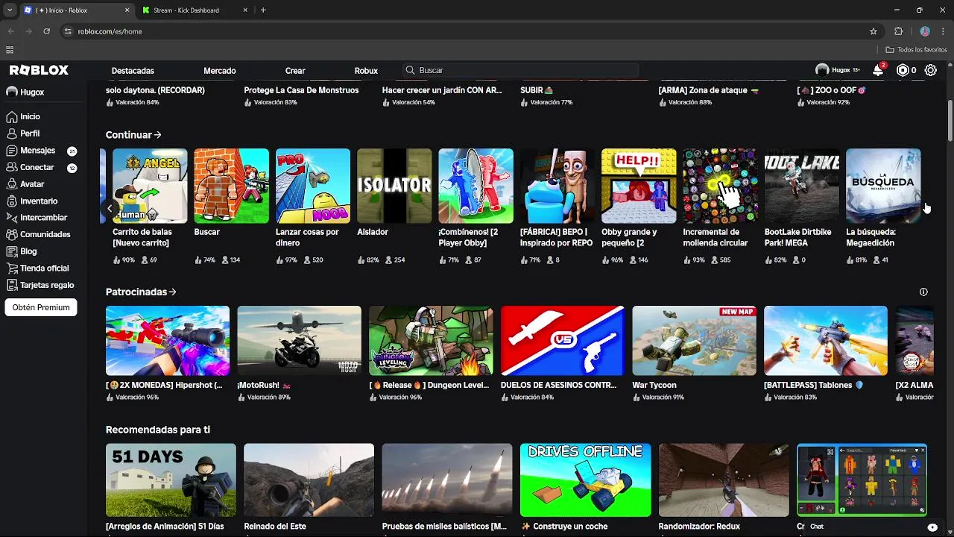Open the Robux navigation tab

point(366,71)
